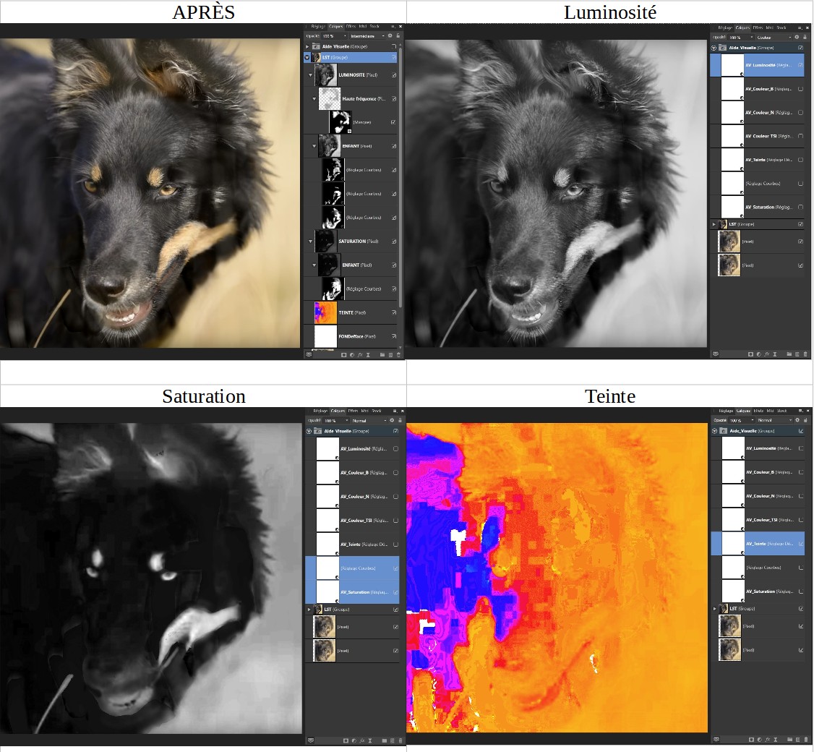
Task: Click the adjustment icon in Teinte panel footer
Action: (760, 740)
